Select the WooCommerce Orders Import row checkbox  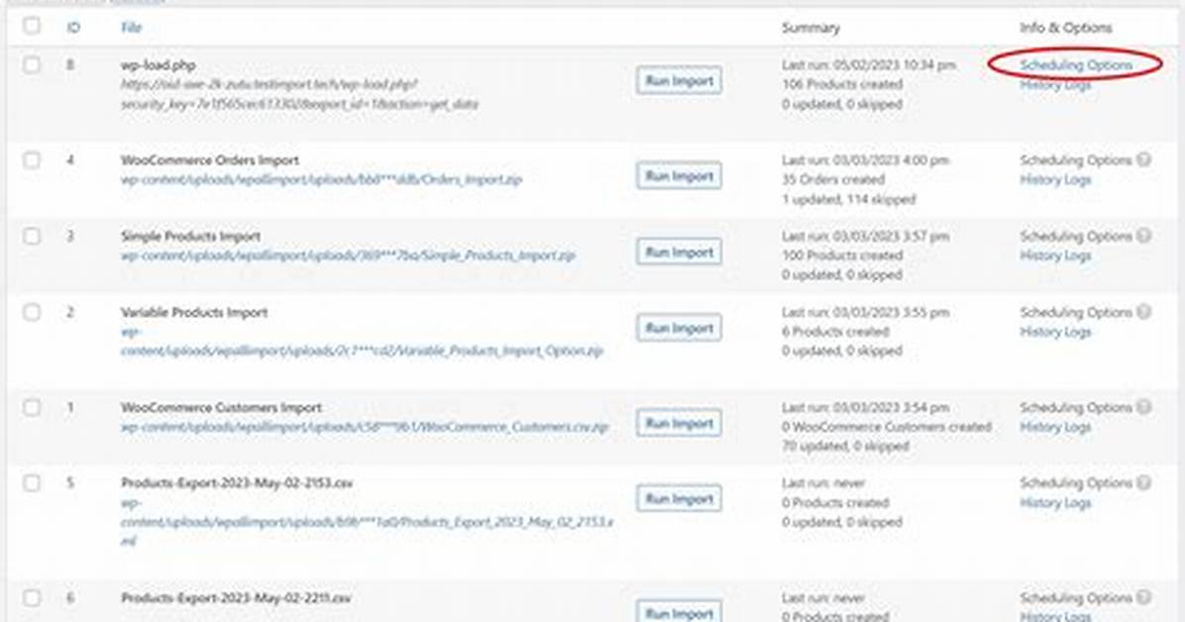point(32,160)
